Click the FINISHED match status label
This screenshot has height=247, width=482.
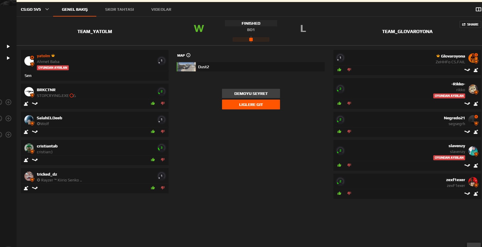click(251, 23)
